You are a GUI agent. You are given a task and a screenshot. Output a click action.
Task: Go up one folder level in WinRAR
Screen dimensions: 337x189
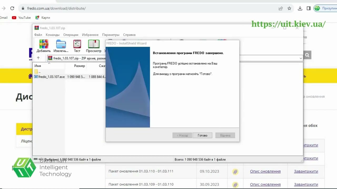[x=38, y=58]
